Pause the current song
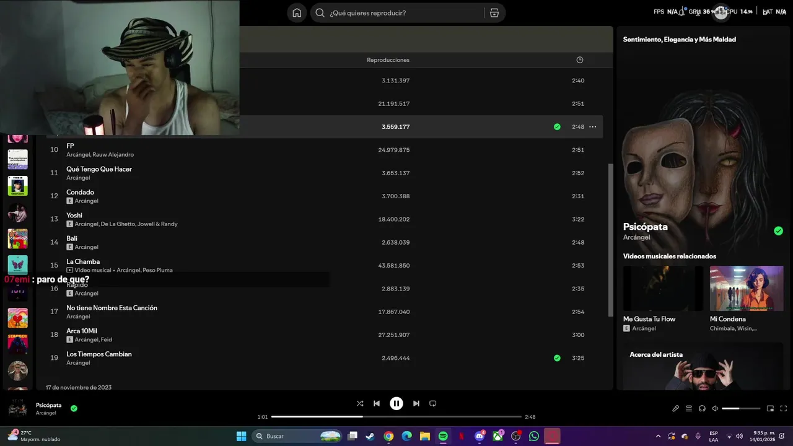 [396, 403]
